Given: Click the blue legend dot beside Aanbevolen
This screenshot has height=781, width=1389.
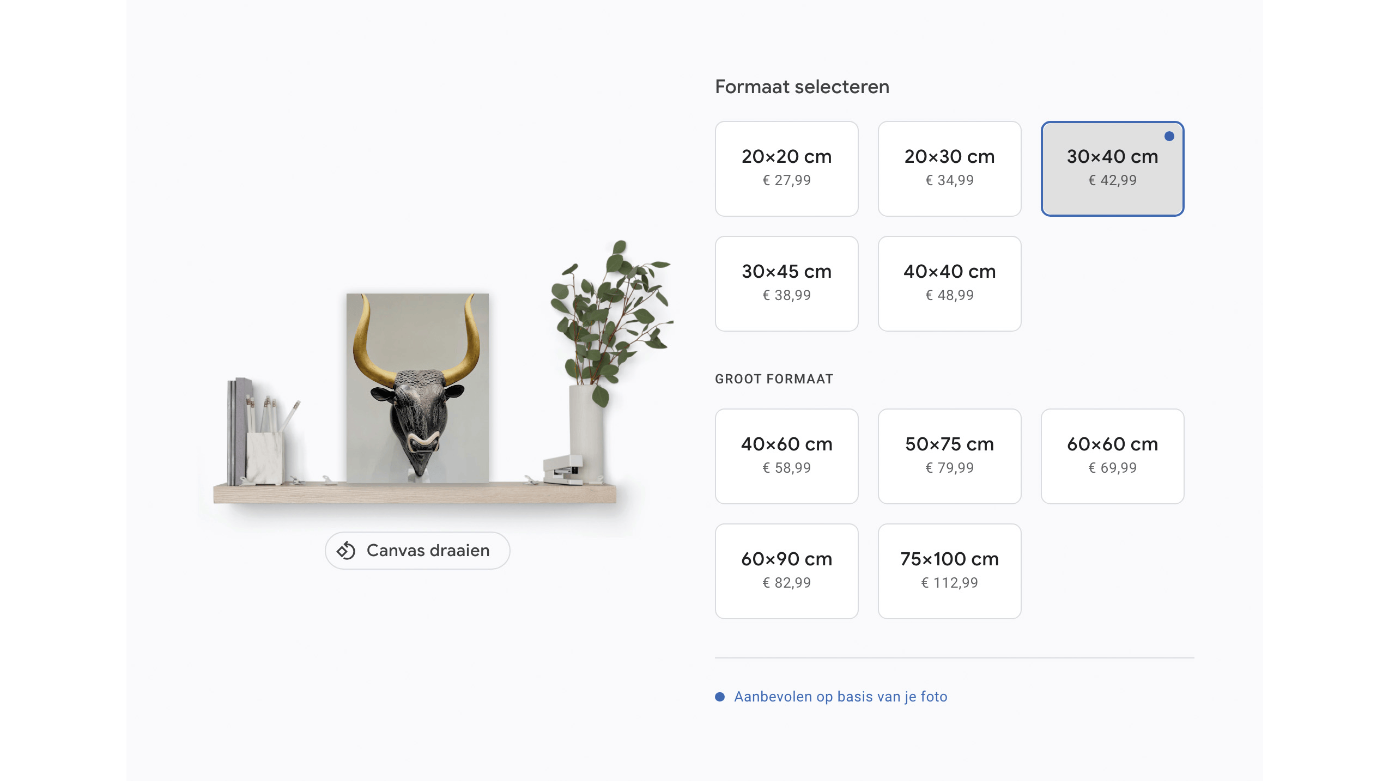Looking at the screenshot, I should coord(719,697).
